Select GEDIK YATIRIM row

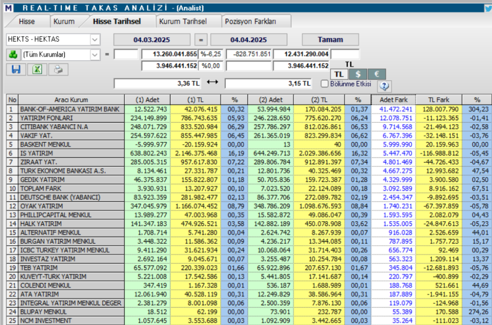249,180
